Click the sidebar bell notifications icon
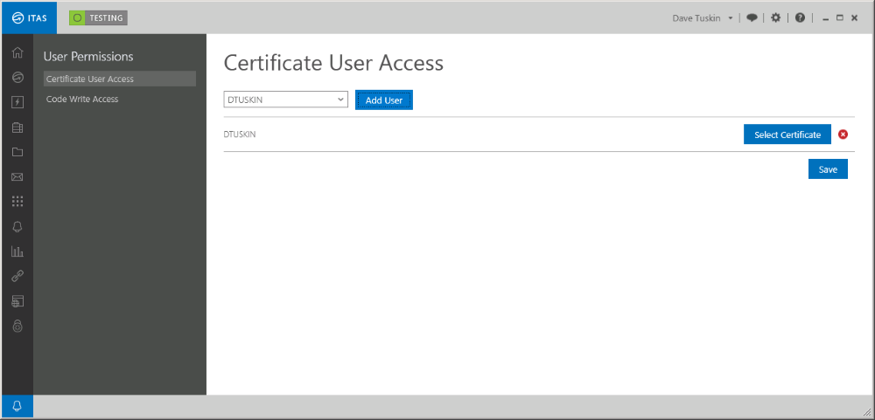 [17, 227]
